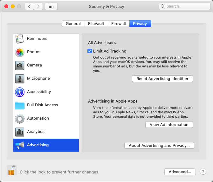The height and width of the screenshot is (182, 213).
Task: Go back with the left chevron
Action: click(29, 6)
